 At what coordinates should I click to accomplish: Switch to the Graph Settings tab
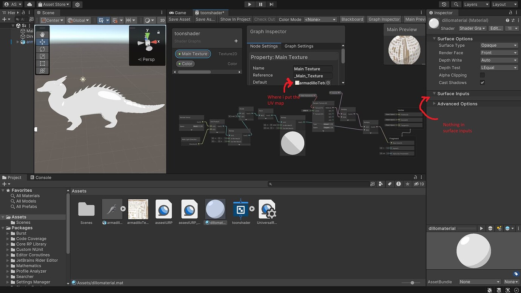pos(299,46)
